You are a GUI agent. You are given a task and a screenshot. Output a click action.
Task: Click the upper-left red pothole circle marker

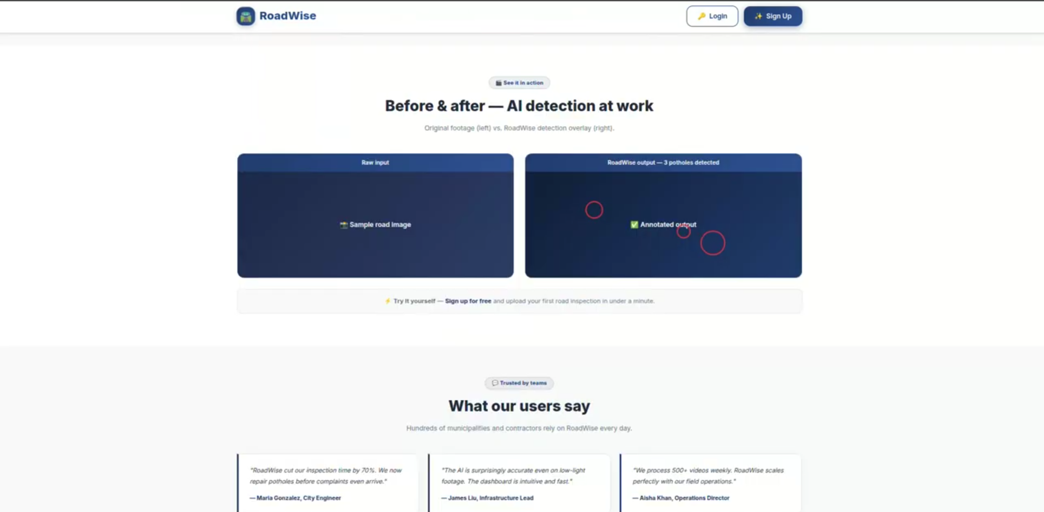point(594,210)
